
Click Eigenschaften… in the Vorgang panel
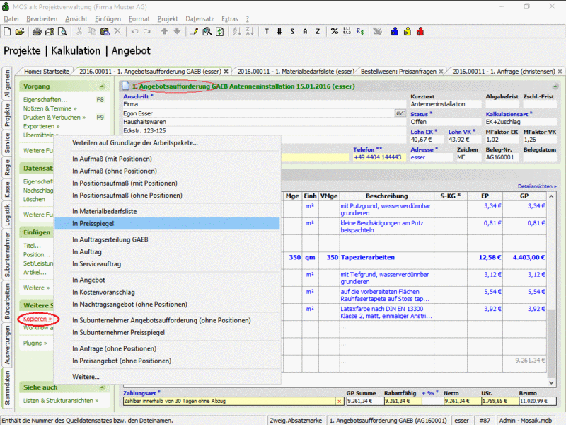click(45, 100)
